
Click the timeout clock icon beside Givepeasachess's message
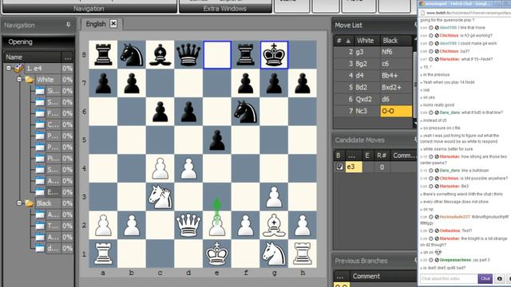click(x=431, y=260)
